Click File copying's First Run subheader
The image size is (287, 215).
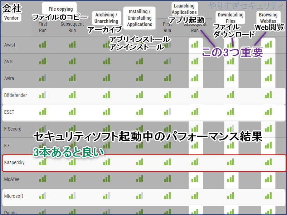pos(43,27)
